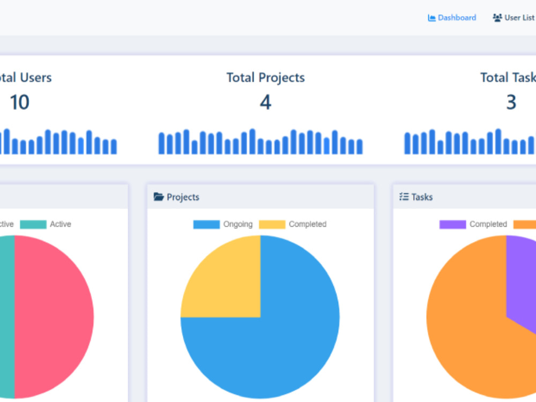Viewport: 536px width, 402px height.
Task: Toggle the teal Active legend swatch
Action: click(33, 224)
